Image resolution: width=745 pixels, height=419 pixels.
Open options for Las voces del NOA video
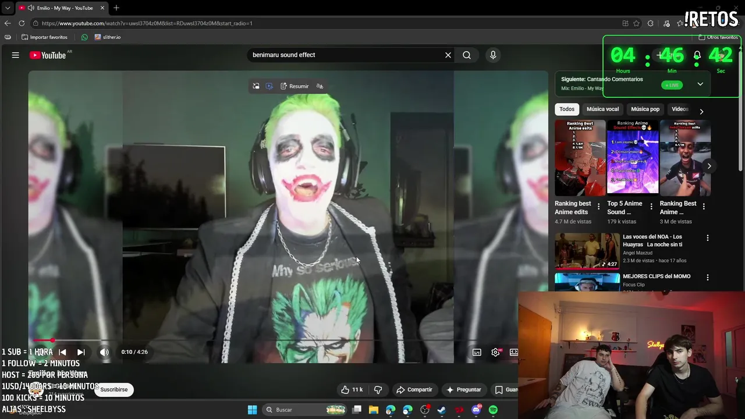click(708, 238)
